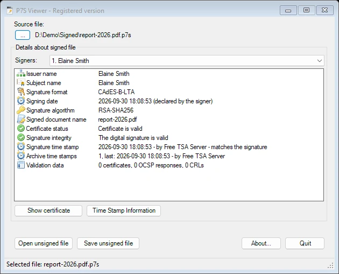Click the Signature integrity green check icon
This screenshot has width=339, height=274.
(x=21, y=138)
